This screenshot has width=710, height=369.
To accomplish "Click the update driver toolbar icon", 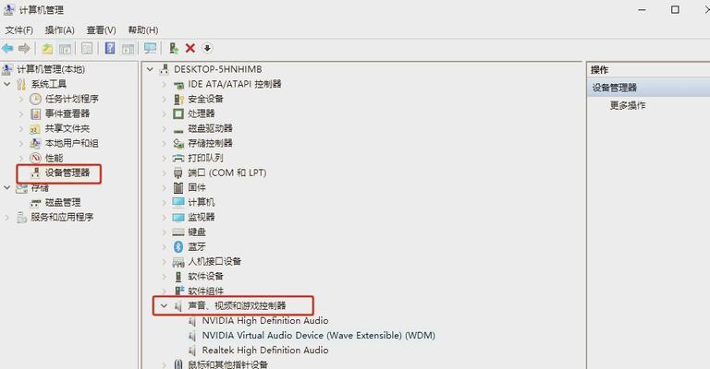I will coord(174,48).
